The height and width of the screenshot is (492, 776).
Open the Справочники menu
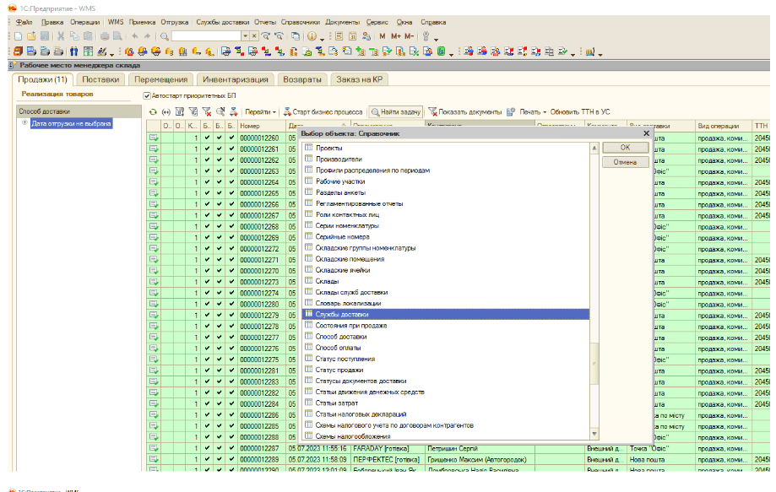click(x=299, y=21)
